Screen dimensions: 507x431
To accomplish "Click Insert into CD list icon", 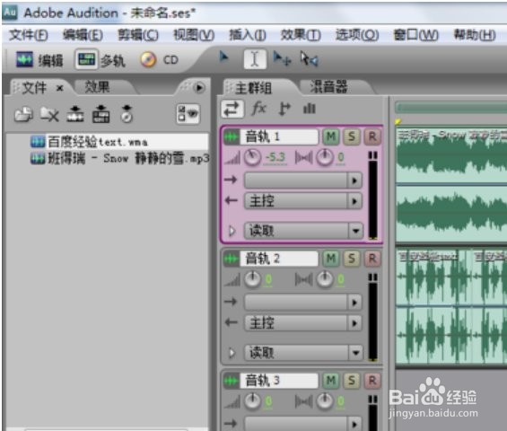I will tap(127, 114).
